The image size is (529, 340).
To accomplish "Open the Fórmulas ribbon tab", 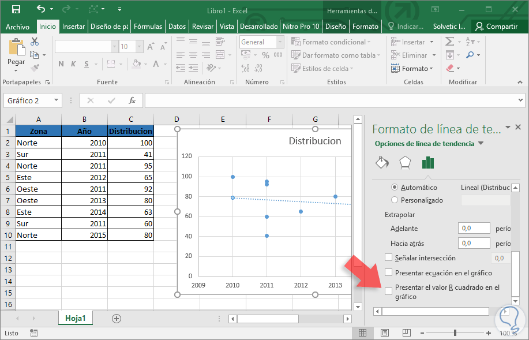I will coord(148,27).
